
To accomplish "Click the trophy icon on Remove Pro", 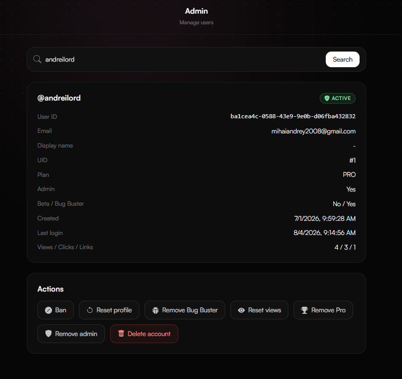I will point(305,310).
